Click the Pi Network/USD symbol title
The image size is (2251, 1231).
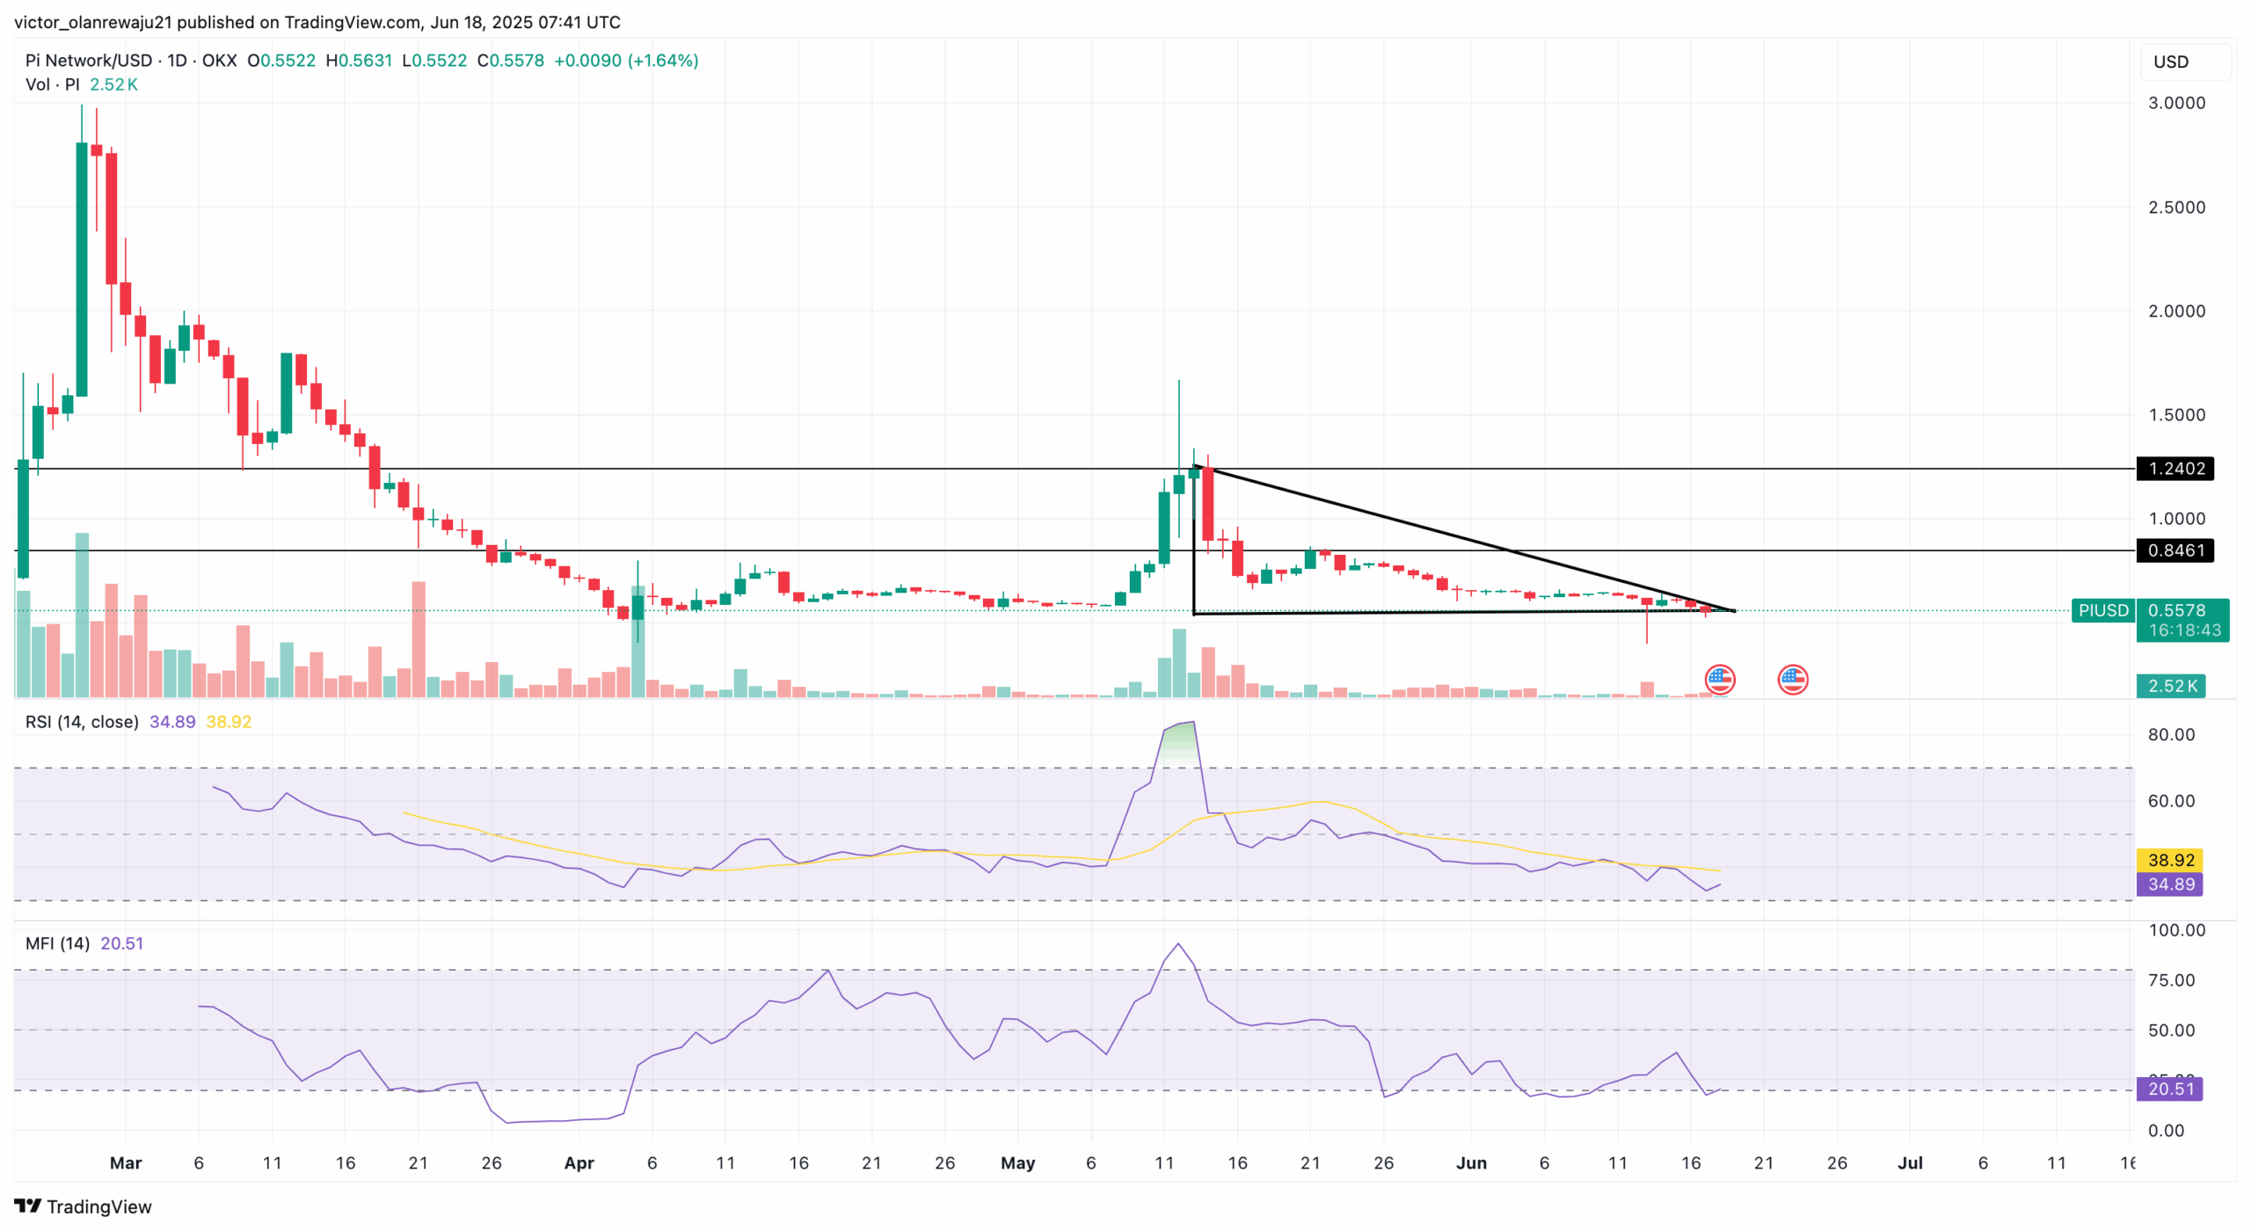click(89, 61)
